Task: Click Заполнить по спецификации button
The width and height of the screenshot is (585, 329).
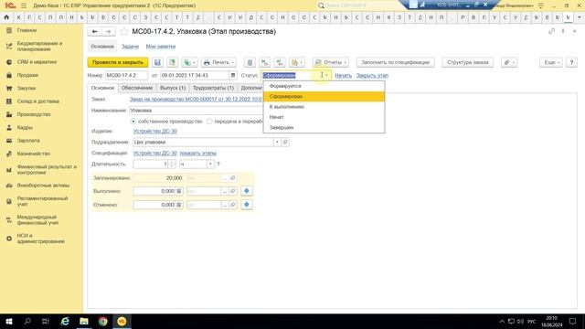Action: 395,62
